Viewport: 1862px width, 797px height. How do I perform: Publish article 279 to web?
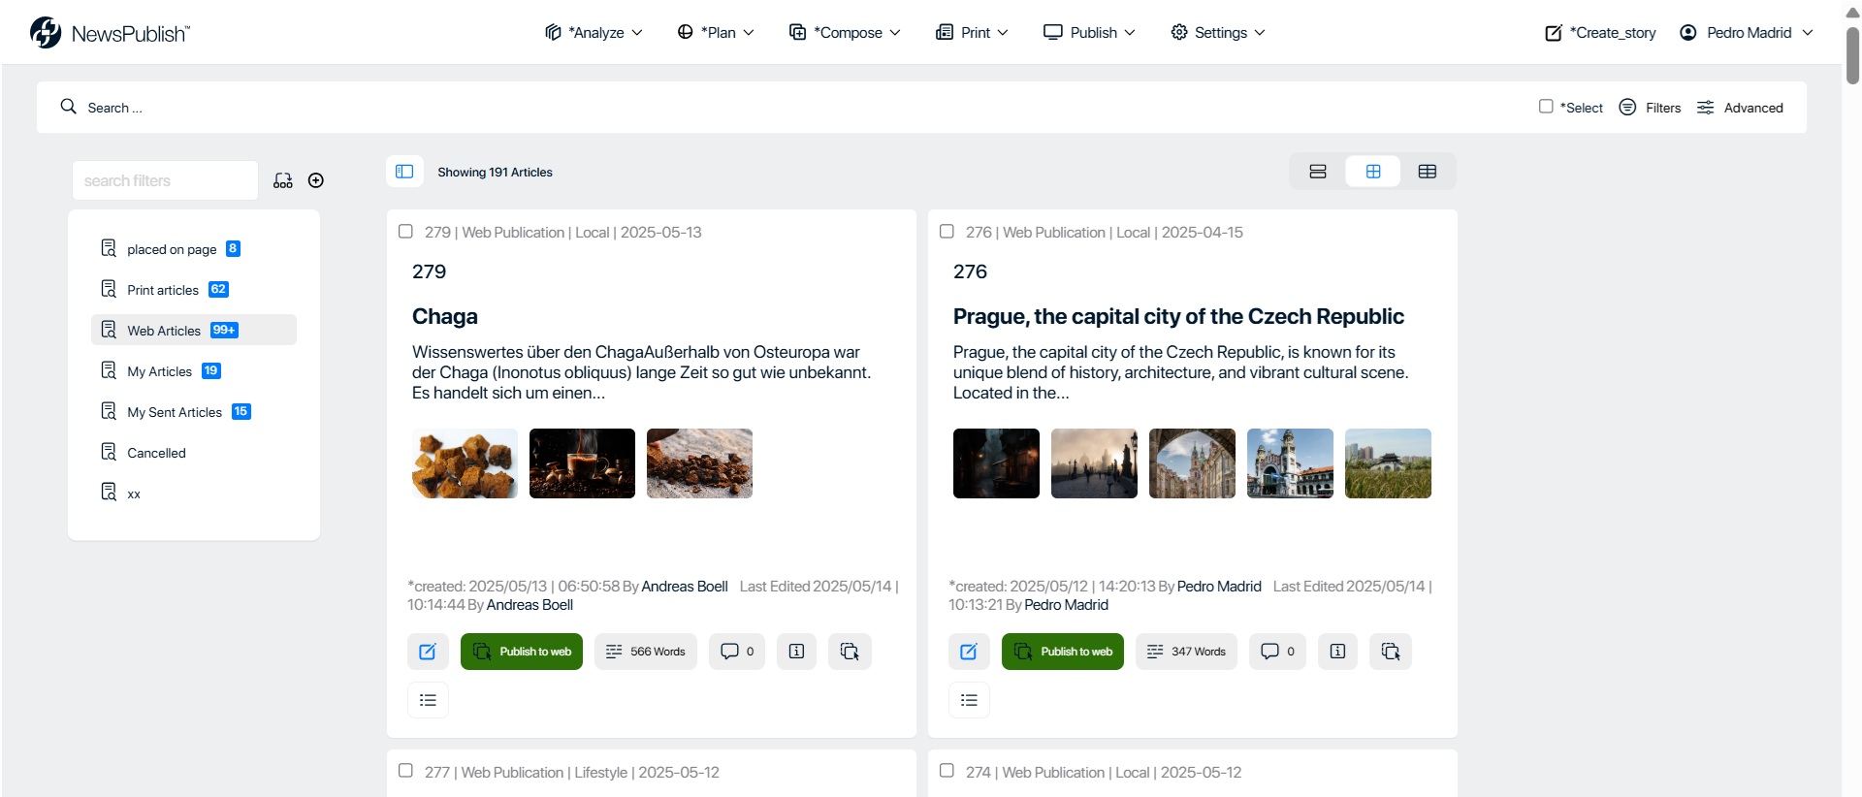(x=522, y=652)
